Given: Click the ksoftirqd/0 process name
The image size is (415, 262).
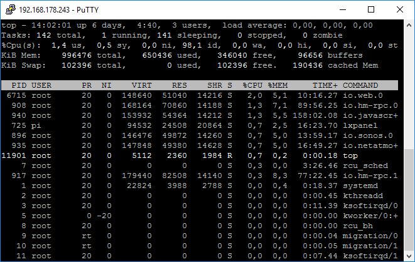Looking at the screenshot, I should click(x=370, y=206).
